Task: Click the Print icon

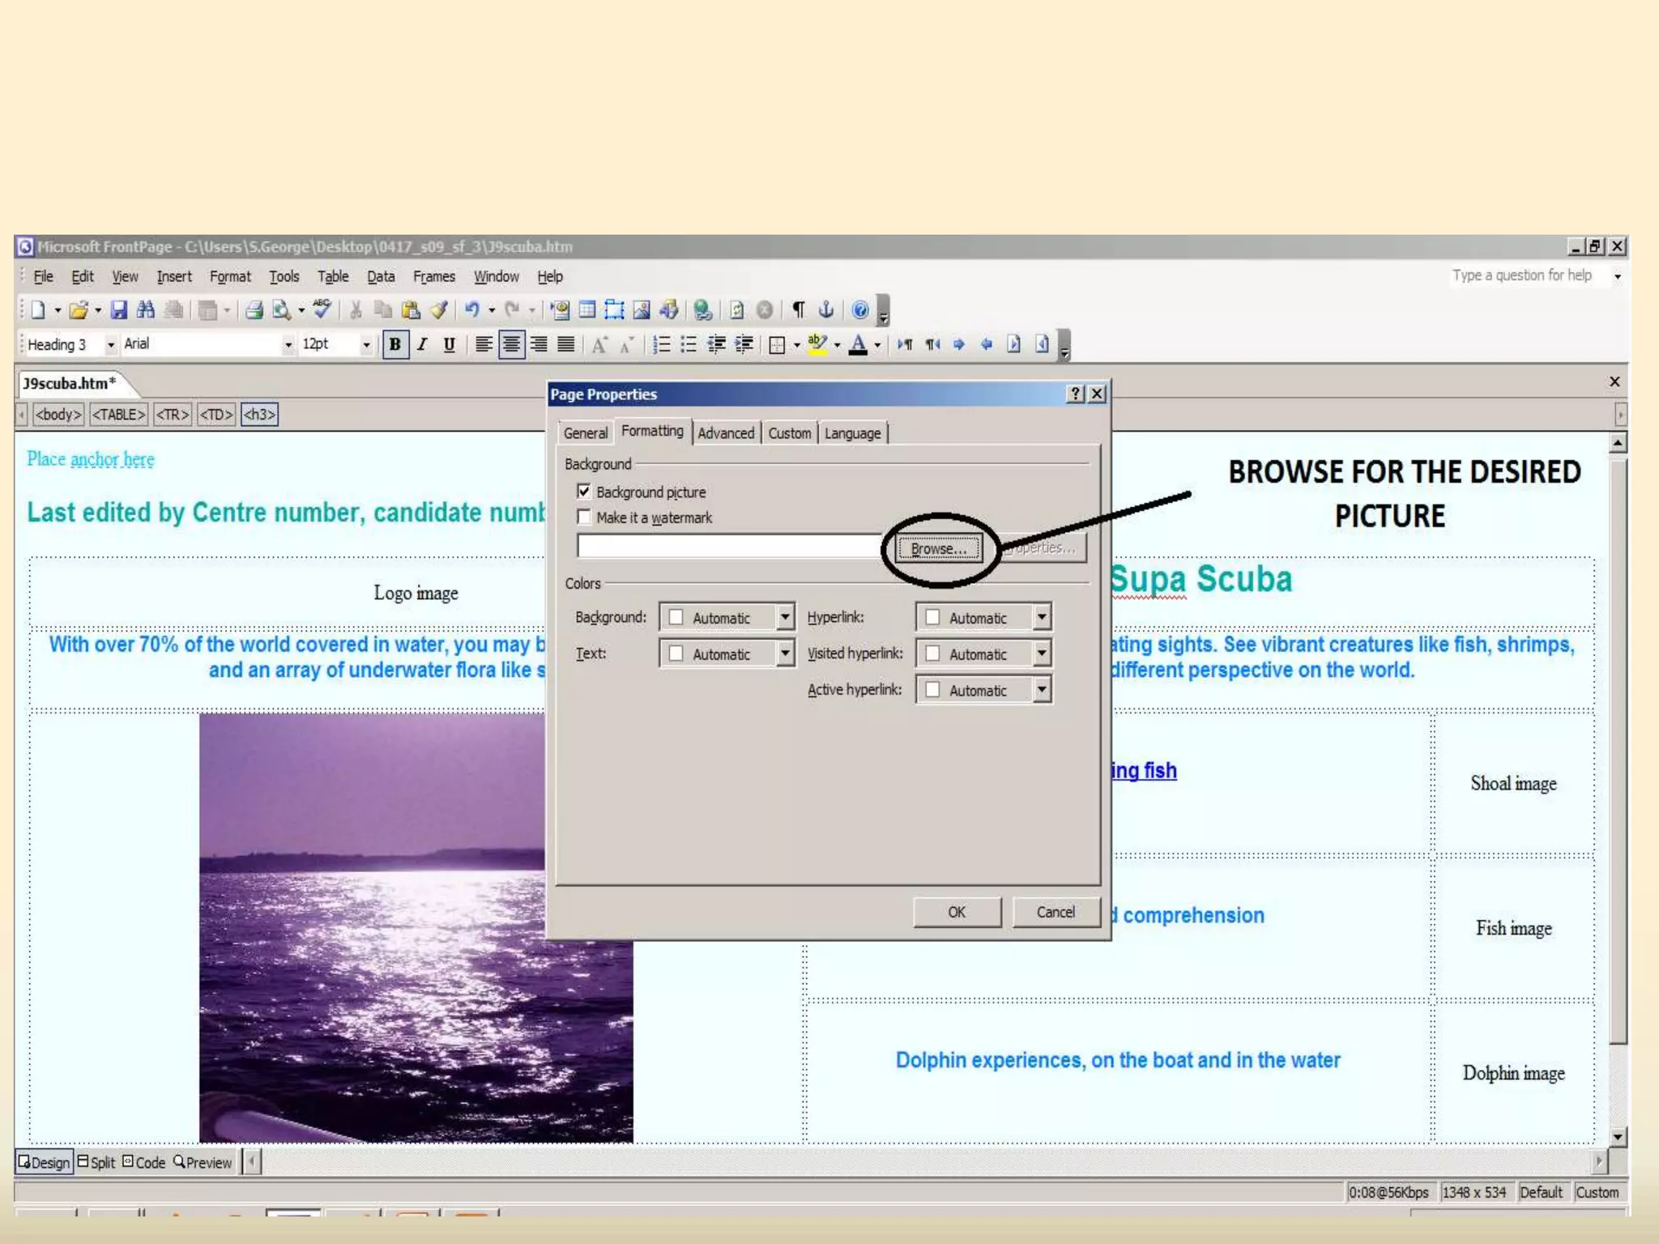Action: click(x=254, y=310)
